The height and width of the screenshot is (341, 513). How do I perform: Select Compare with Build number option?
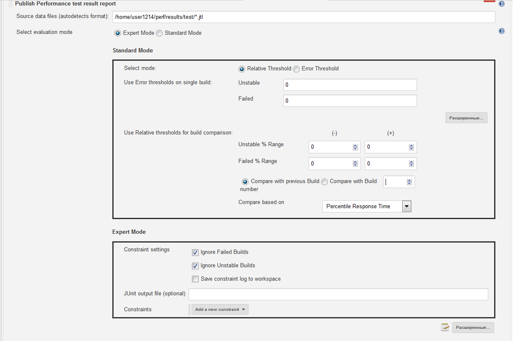click(324, 182)
